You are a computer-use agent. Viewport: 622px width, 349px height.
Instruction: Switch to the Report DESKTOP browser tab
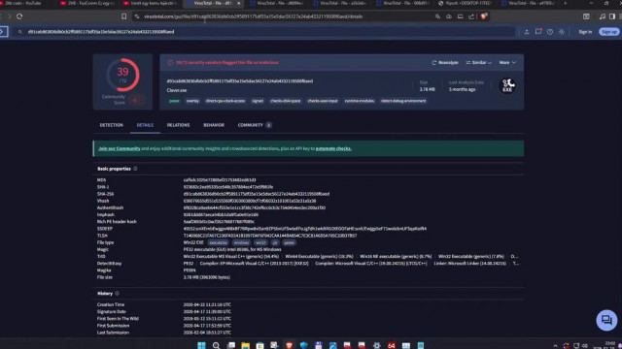[465, 3]
